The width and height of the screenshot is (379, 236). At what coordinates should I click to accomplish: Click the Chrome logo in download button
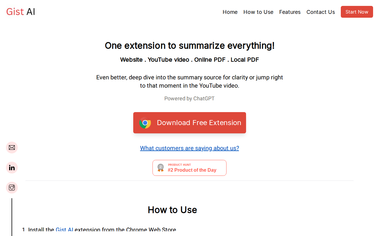pyautogui.click(x=145, y=123)
